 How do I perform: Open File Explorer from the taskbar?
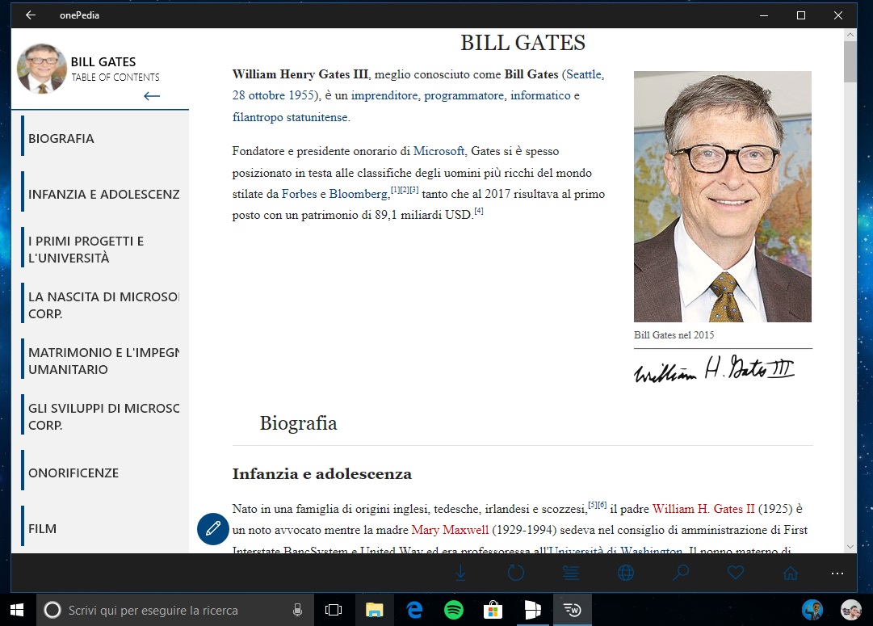pyautogui.click(x=374, y=611)
